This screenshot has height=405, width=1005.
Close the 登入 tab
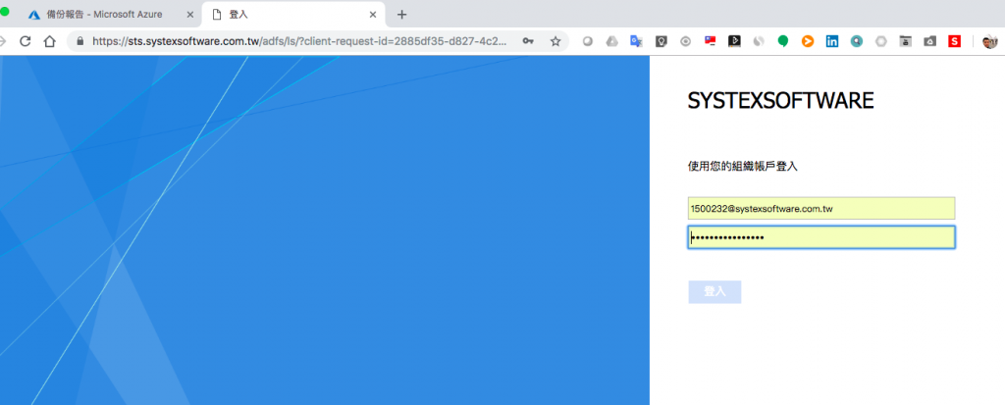tap(372, 14)
